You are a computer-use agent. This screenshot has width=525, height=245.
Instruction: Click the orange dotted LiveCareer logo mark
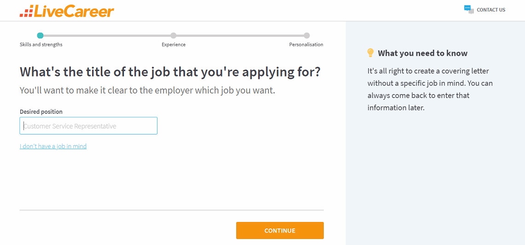tap(26, 12)
